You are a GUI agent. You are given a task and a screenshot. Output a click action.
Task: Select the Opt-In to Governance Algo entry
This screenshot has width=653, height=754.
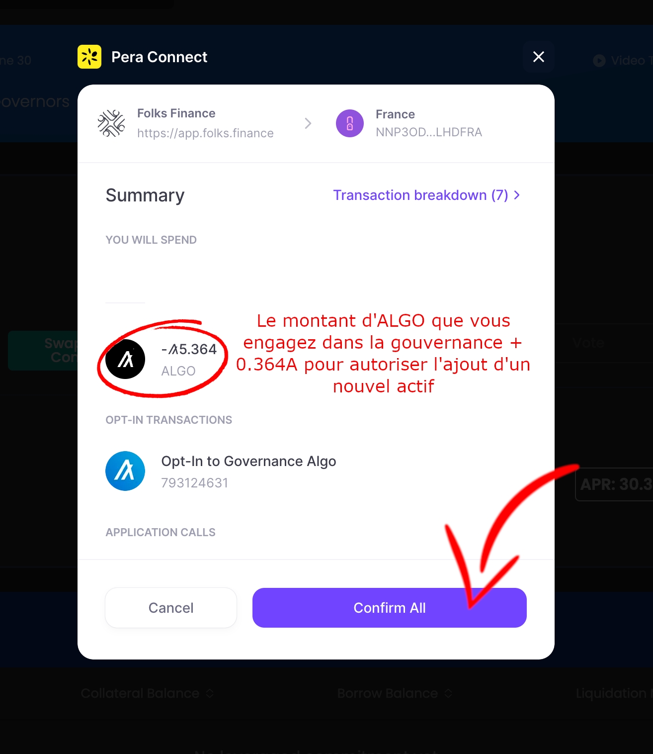pyautogui.click(x=248, y=471)
